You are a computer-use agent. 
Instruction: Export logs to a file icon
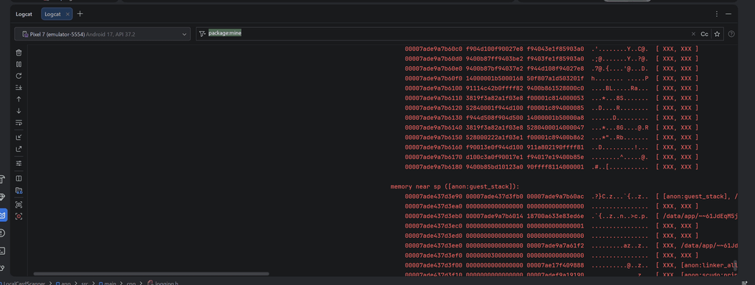18,149
